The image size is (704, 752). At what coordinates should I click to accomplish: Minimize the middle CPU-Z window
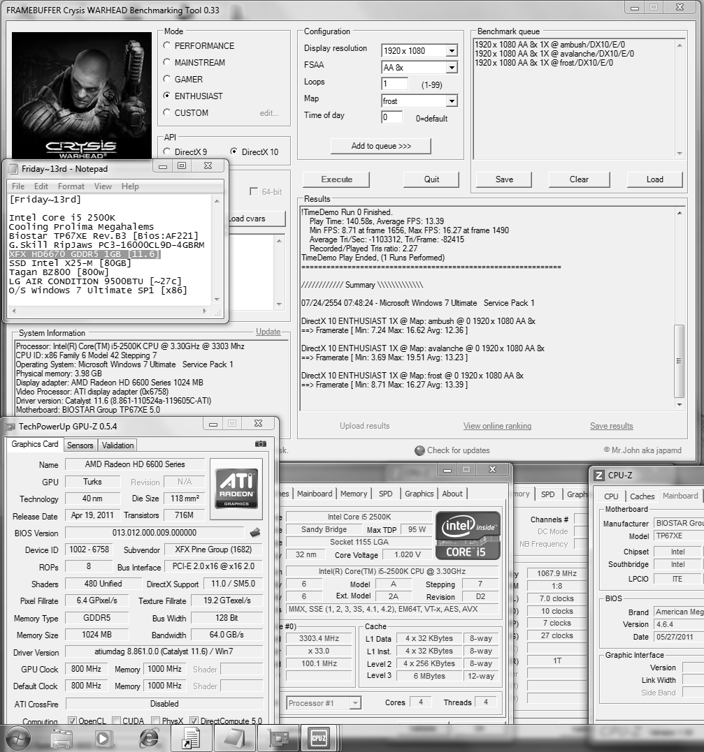pos(447,469)
